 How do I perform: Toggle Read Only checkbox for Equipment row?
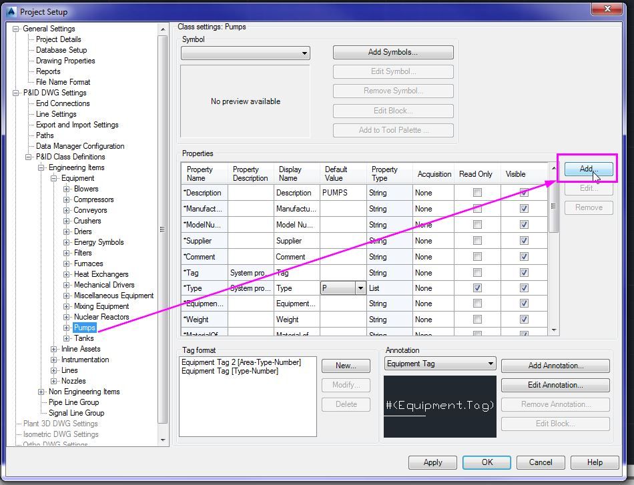click(x=478, y=304)
